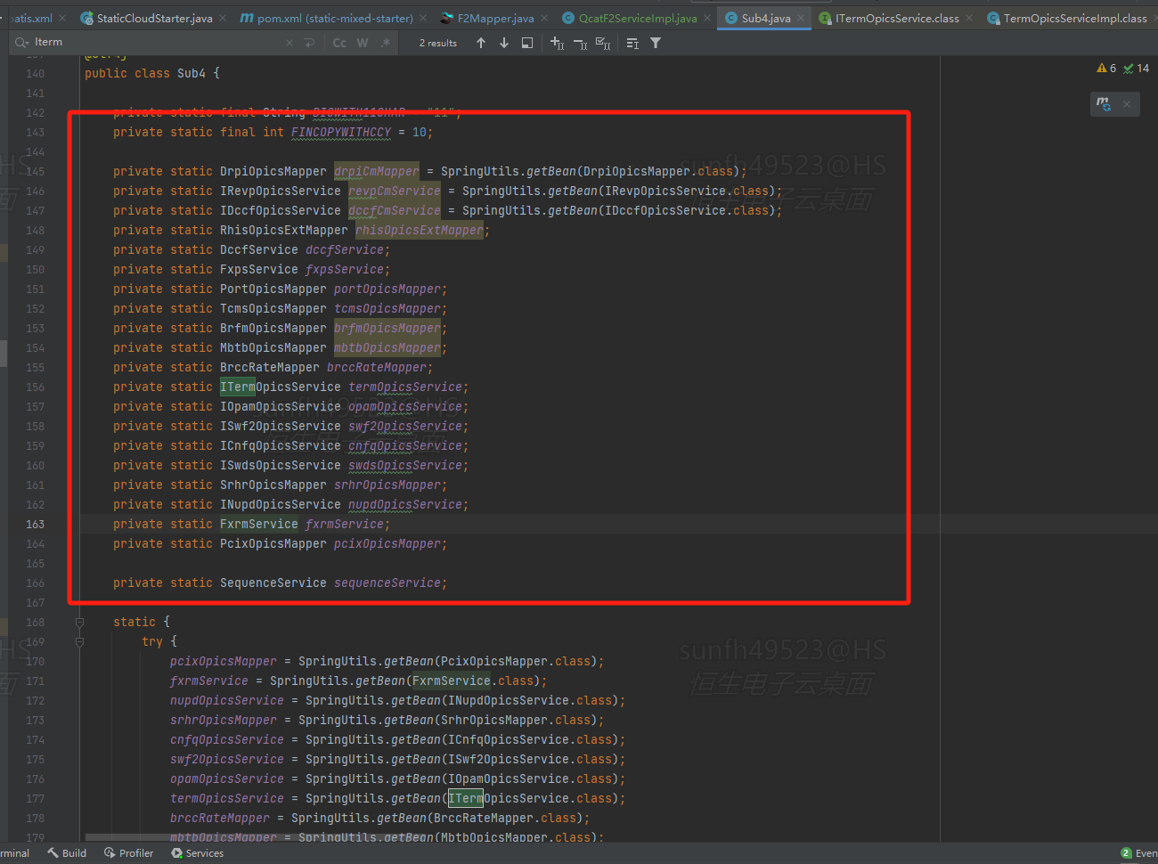Viewport: 1158px width, 864px height.
Task: Click select all occurrences icon
Action: [603, 43]
